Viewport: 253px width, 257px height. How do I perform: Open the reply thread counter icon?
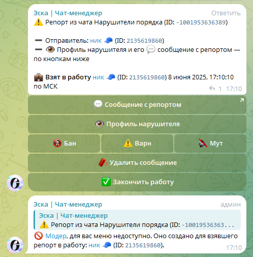pos(212,89)
